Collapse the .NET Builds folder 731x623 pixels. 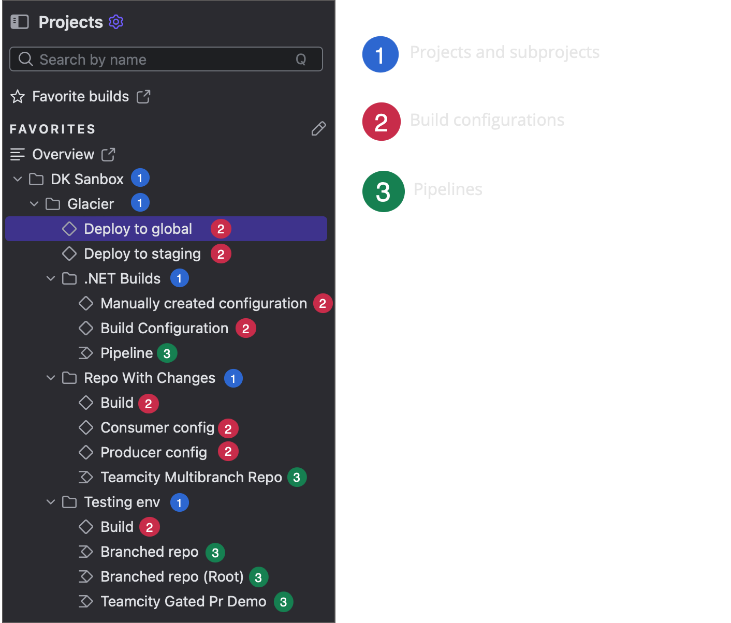51,278
